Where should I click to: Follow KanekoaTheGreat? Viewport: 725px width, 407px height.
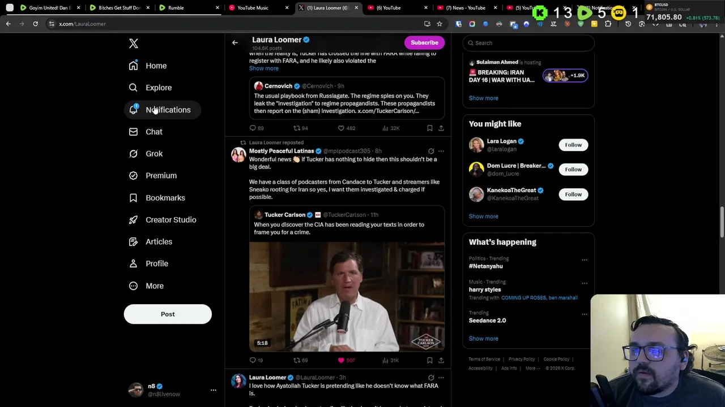pos(573,194)
